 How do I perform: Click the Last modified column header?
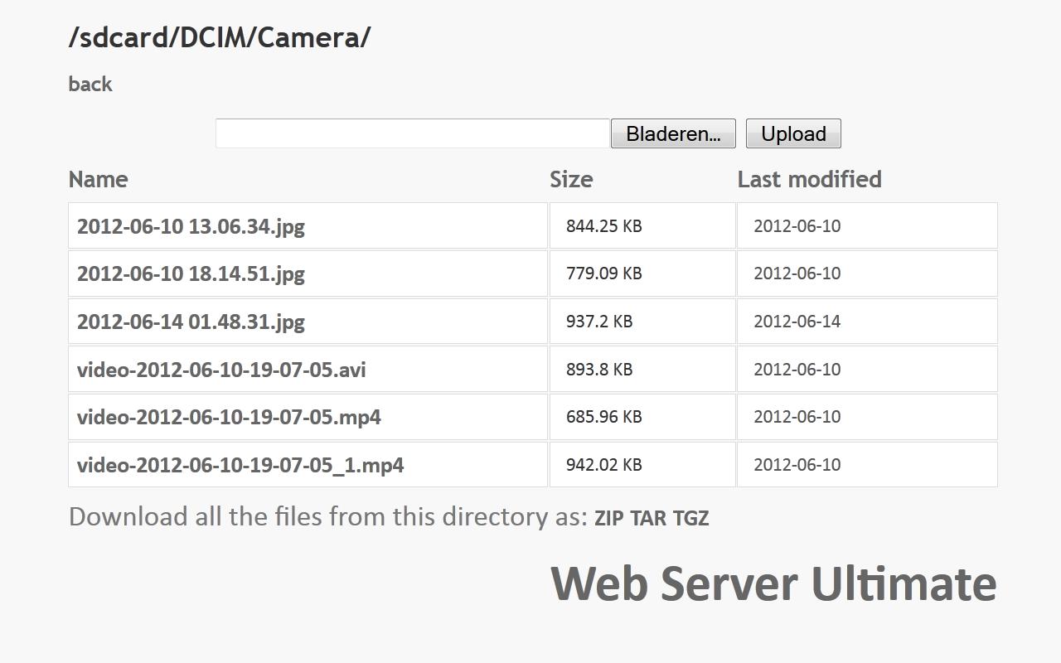point(809,179)
